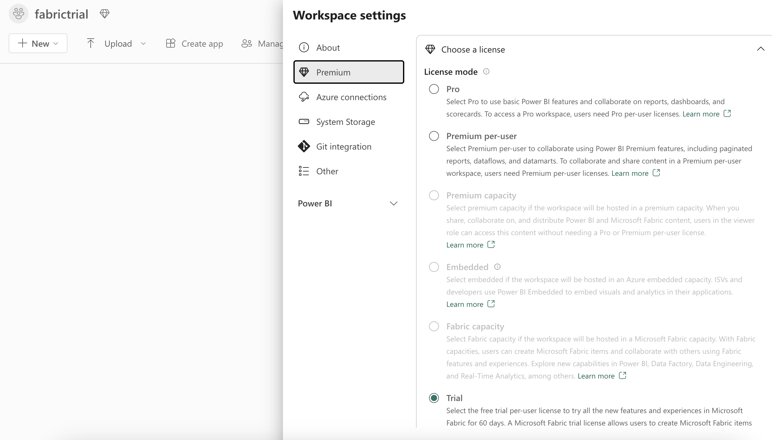Click the Upload arrow icon
This screenshot has width=772, height=440.
point(90,43)
